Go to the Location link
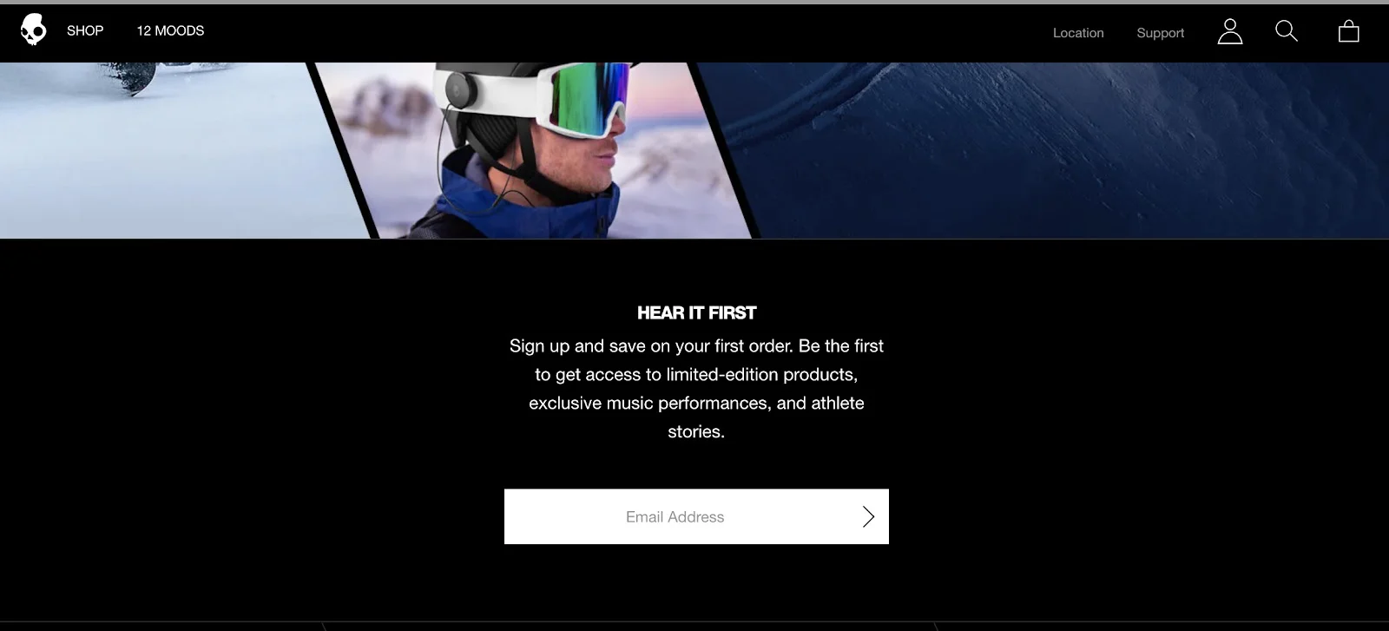 tap(1078, 33)
